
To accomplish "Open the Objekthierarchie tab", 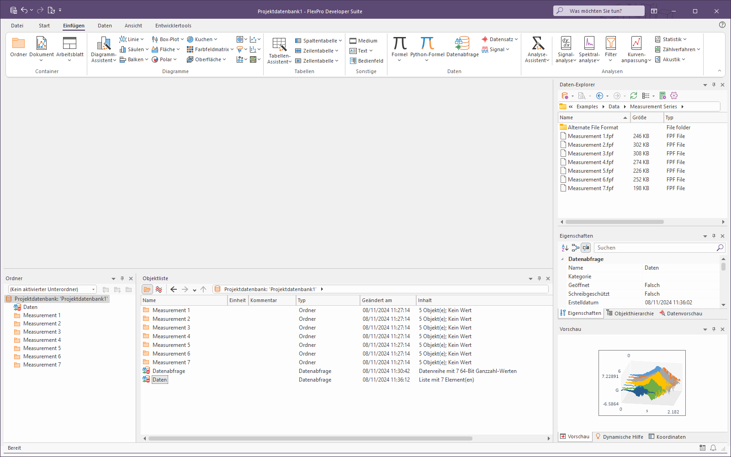I will click(x=630, y=314).
